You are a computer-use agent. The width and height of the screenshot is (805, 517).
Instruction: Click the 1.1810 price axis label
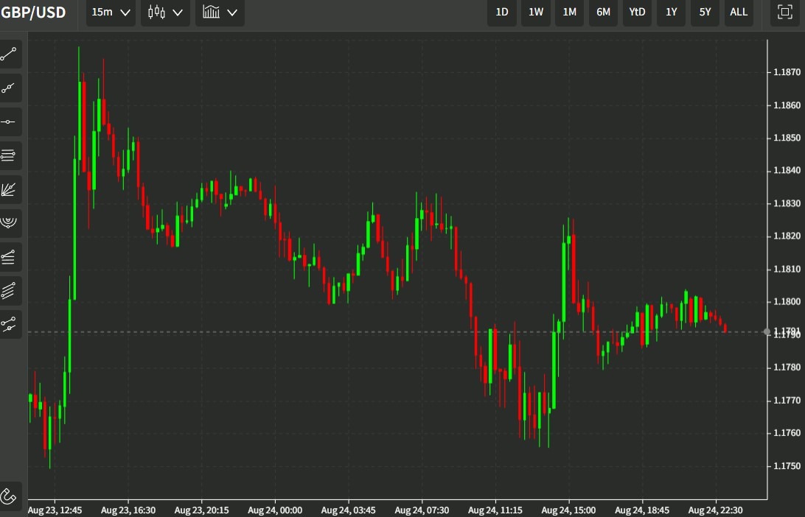[x=787, y=270]
